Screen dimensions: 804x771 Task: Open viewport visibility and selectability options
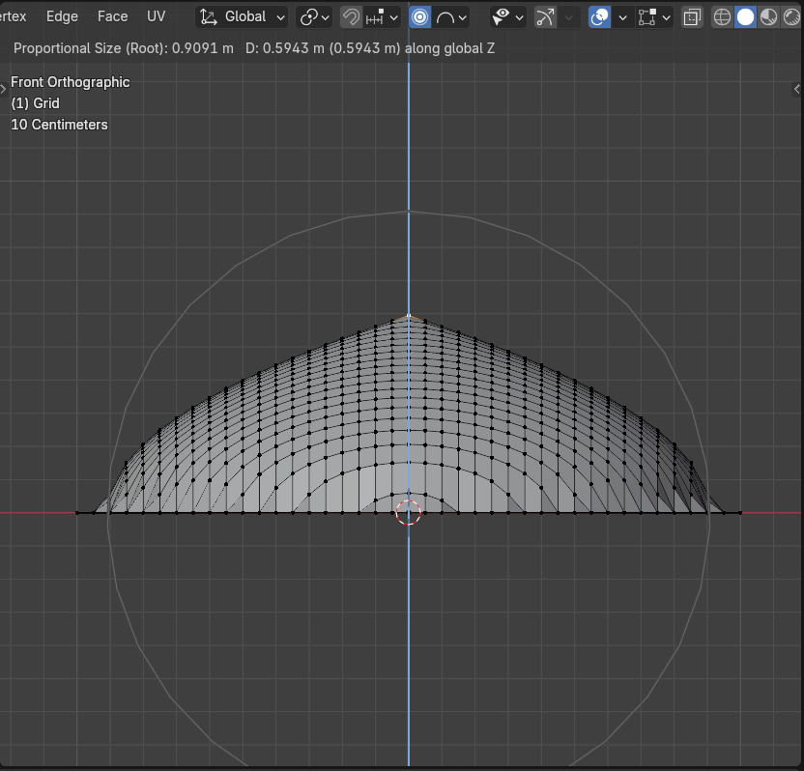507,16
